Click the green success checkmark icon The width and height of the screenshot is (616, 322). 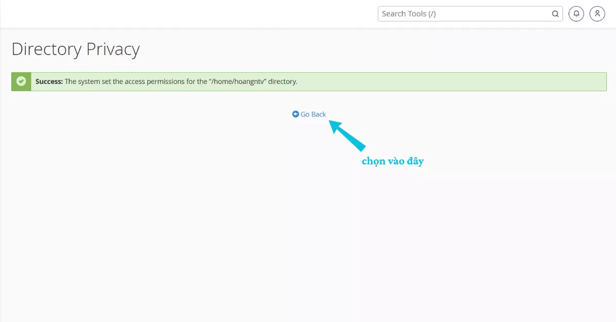[21, 81]
